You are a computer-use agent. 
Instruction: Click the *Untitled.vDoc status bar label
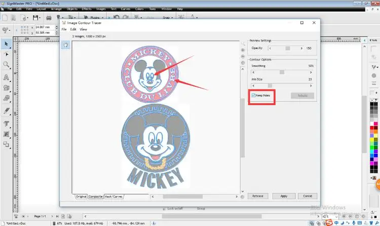coord(16,223)
